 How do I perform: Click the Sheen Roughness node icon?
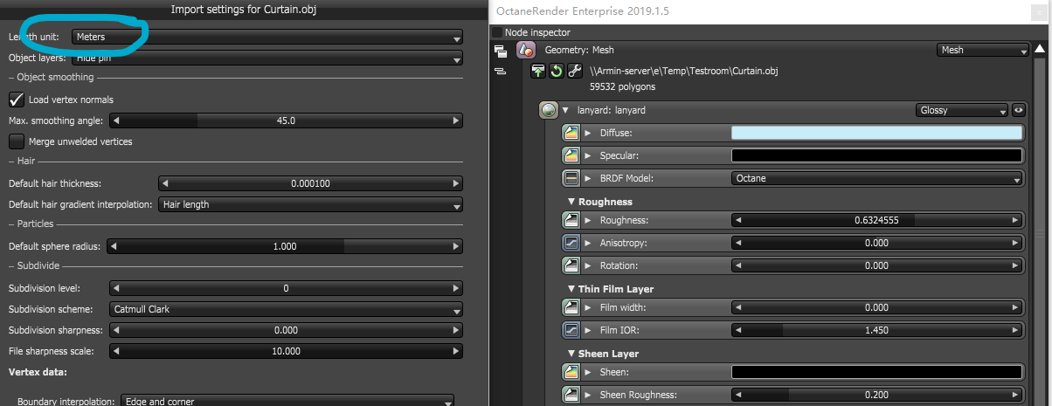tap(572, 395)
